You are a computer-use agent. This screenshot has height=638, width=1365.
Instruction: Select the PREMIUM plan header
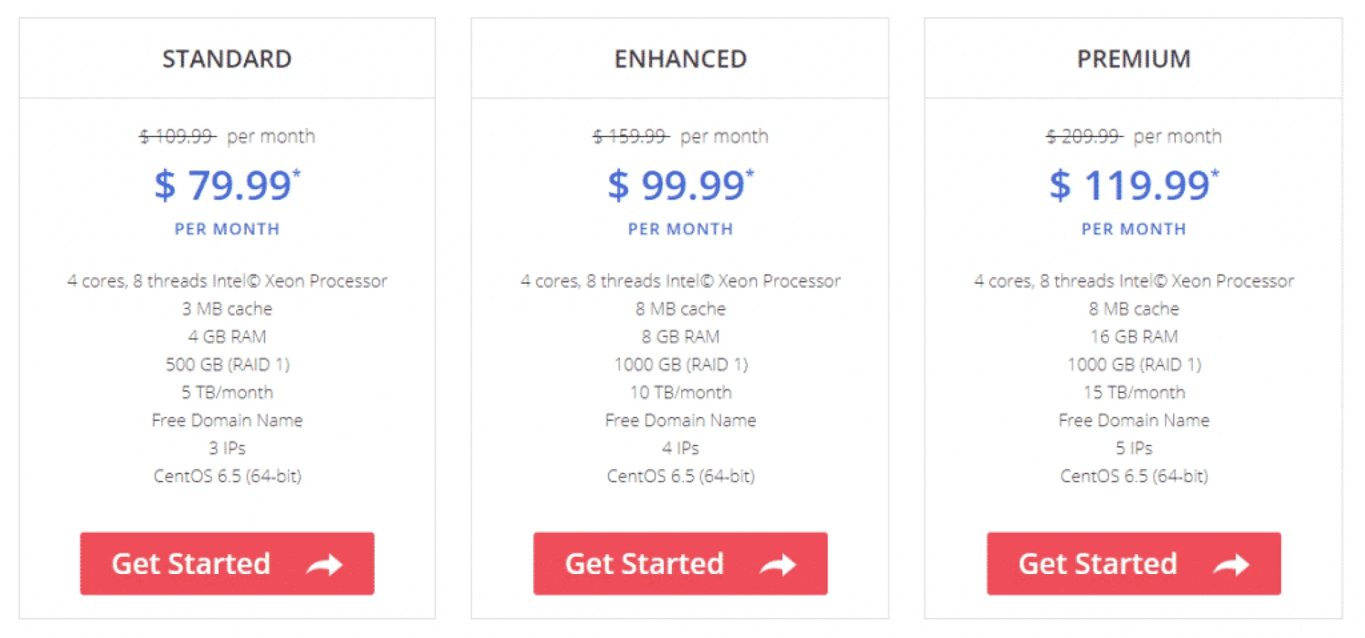pyautogui.click(x=1133, y=59)
